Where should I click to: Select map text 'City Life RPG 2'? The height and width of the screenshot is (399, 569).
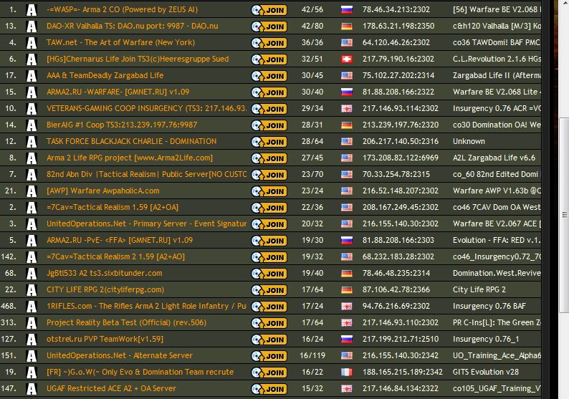[x=479, y=290]
